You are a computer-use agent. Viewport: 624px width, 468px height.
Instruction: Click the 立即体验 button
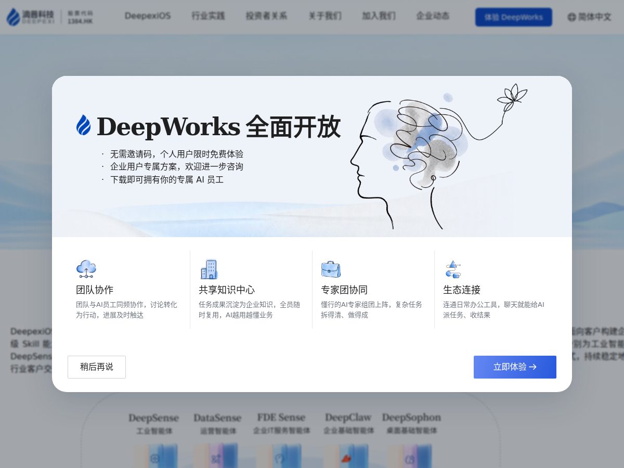click(x=515, y=367)
